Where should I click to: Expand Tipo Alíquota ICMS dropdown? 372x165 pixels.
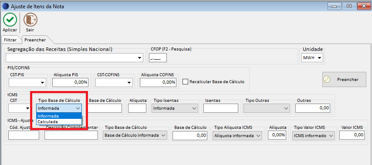click(x=237, y=135)
